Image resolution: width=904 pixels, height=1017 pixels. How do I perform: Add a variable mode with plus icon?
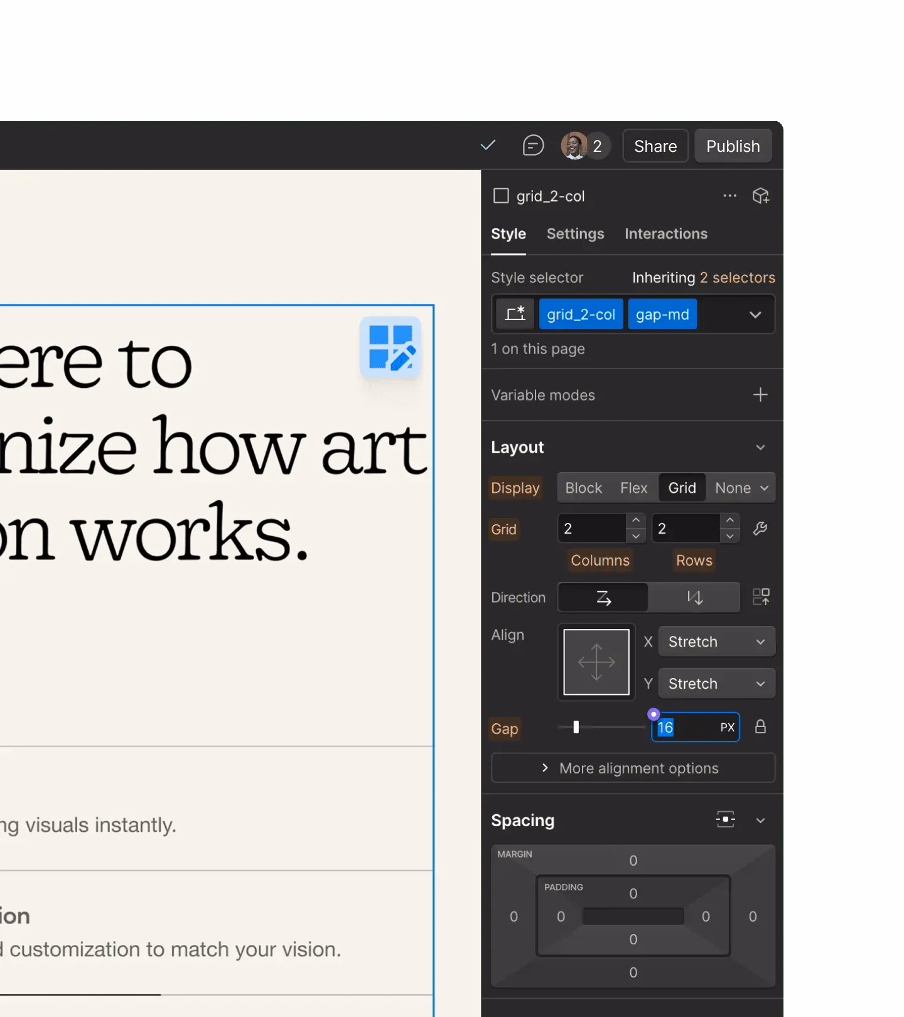(760, 395)
